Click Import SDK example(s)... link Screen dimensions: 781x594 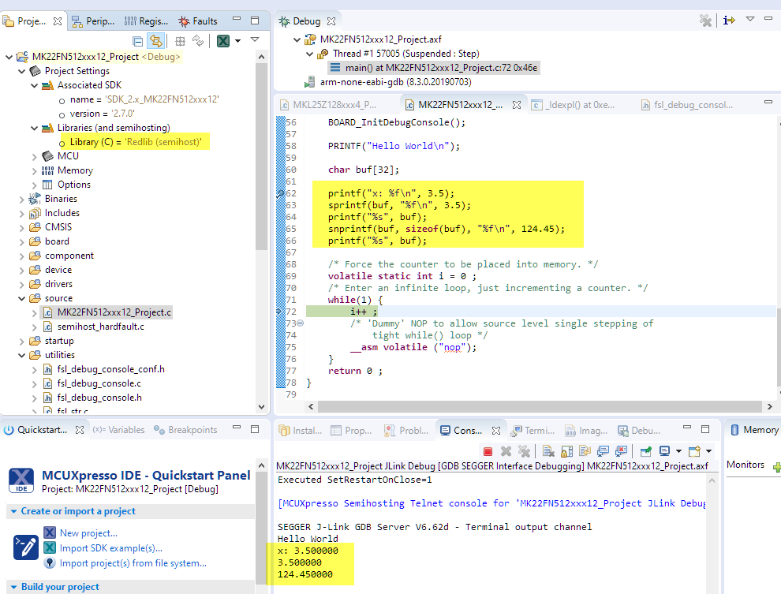(x=111, y=547)
